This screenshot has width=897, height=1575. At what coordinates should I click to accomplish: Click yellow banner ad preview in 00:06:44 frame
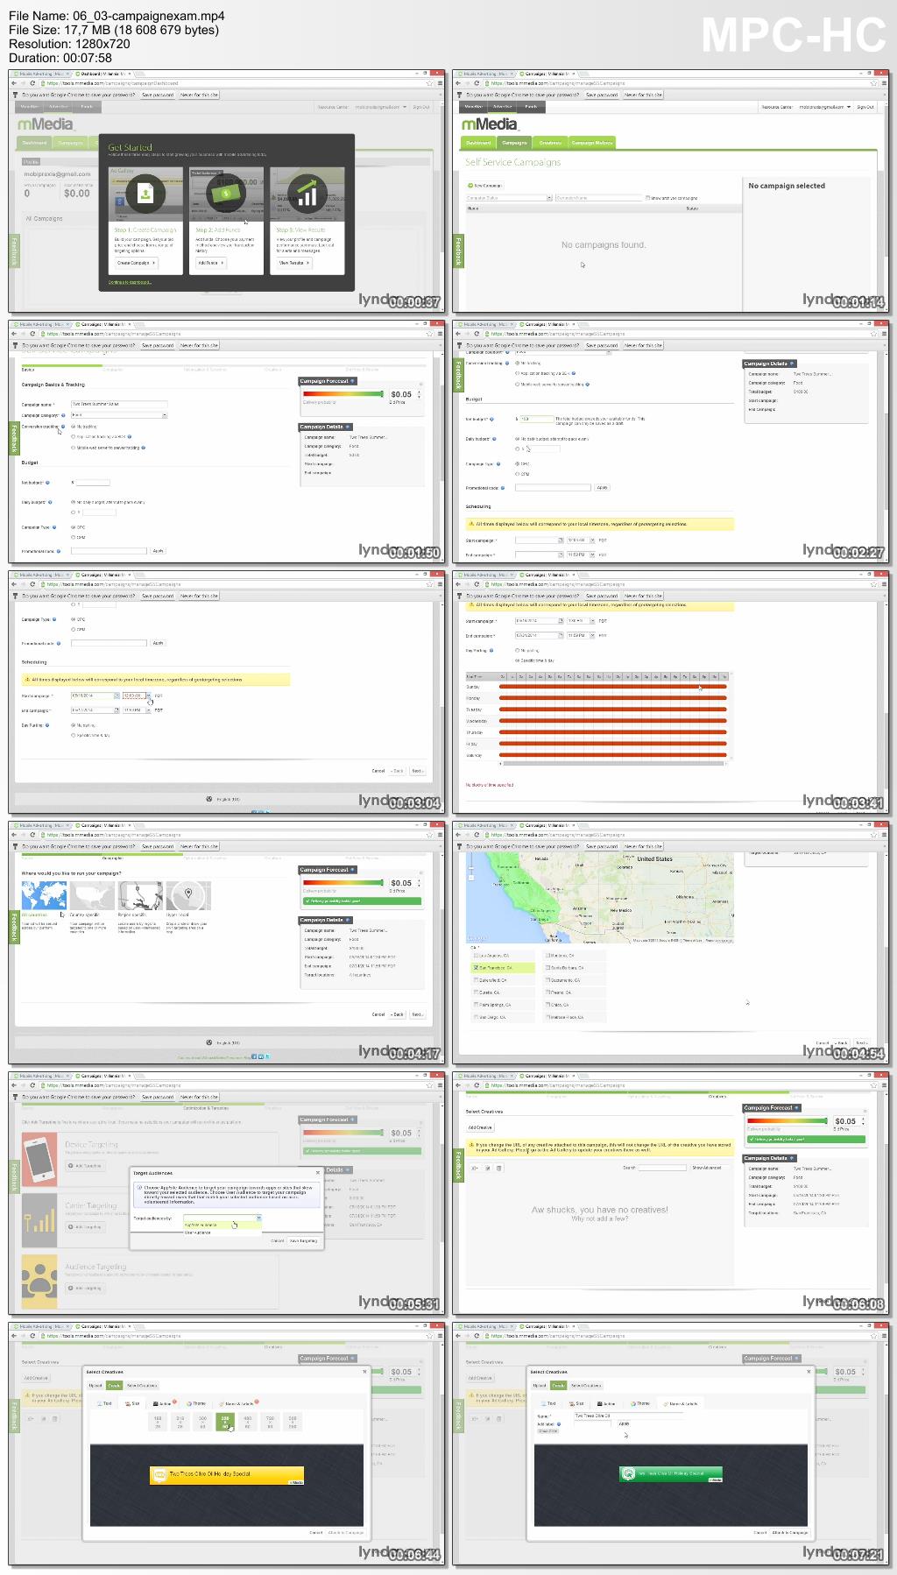pos(228,1475)
